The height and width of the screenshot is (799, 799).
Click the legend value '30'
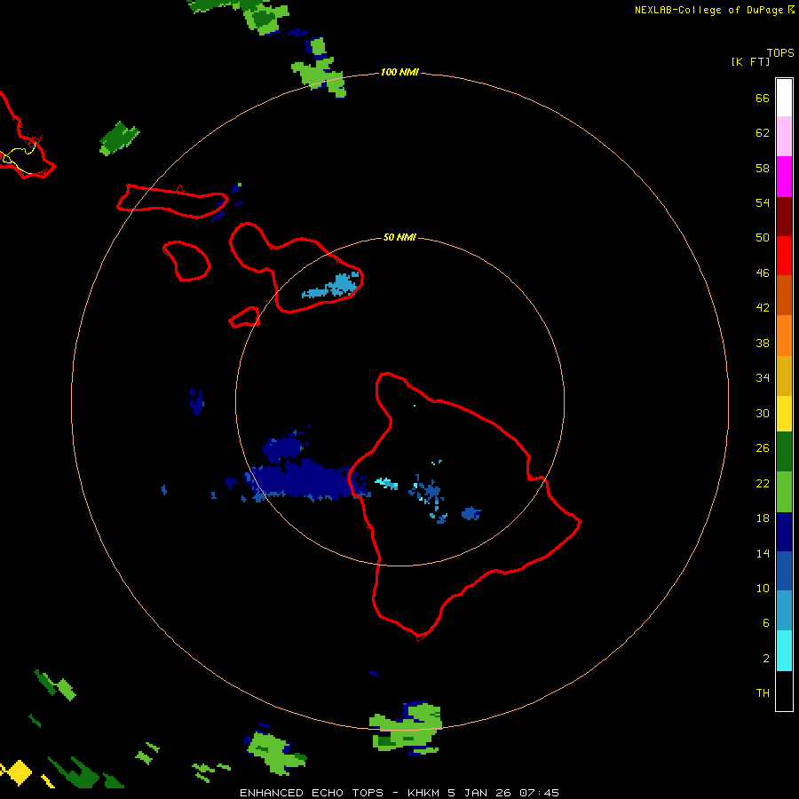763,413
